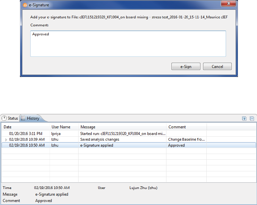Screen dimensions: 257x205
Task: Click the Change Baseline fro... comment cell
Action: click(x=186, y=139)
